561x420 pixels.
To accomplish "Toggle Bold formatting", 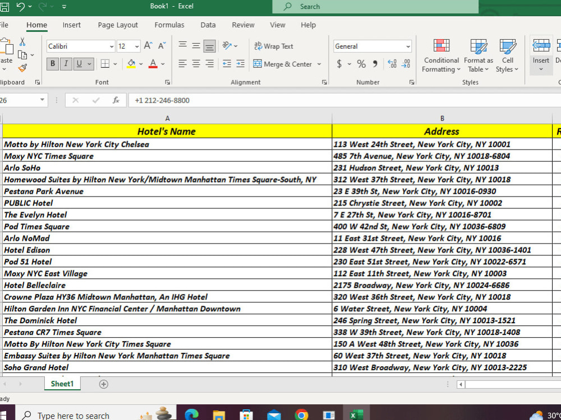I will [x=53, y=64].
